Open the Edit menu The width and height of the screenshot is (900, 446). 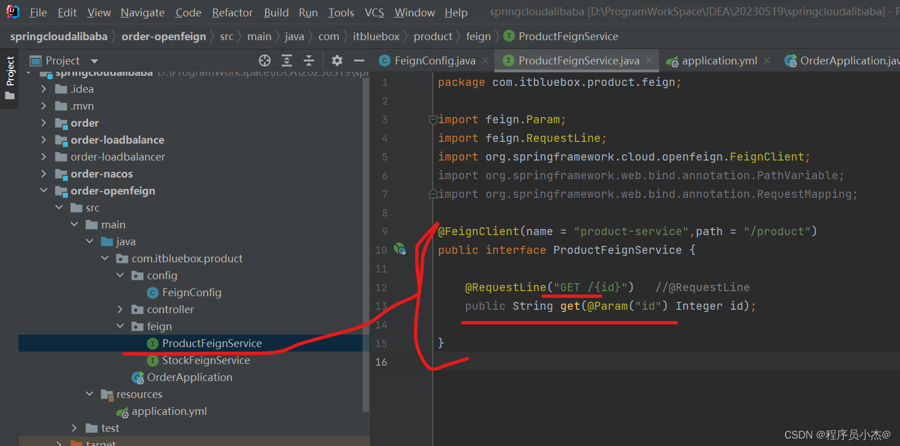[67, 12]
